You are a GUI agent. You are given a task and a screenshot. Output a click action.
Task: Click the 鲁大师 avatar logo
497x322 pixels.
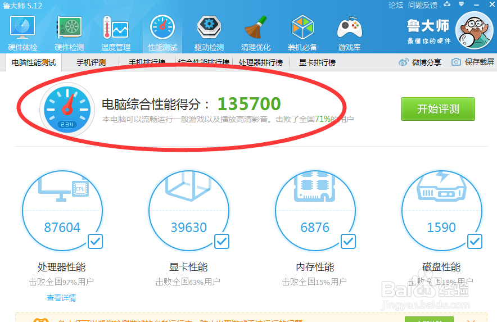tap(475, 30)
